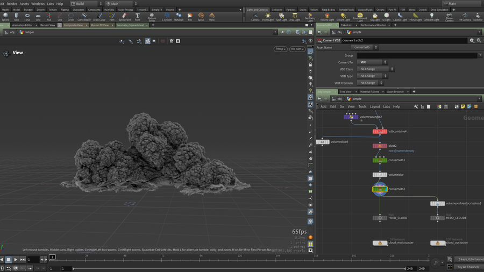The image size is (484, 272).
Task: Create an Environment Light from the shelf
Action: pyautogui.click(x=360, y=16)
